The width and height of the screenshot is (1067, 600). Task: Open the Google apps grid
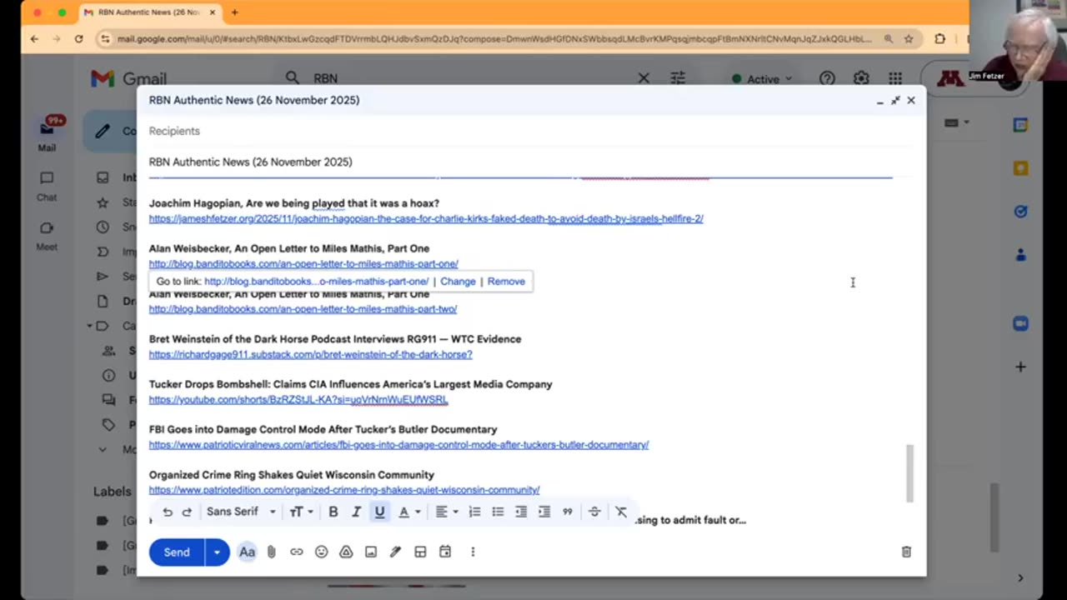point(895,78)
